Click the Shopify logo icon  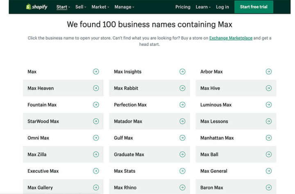29,7
